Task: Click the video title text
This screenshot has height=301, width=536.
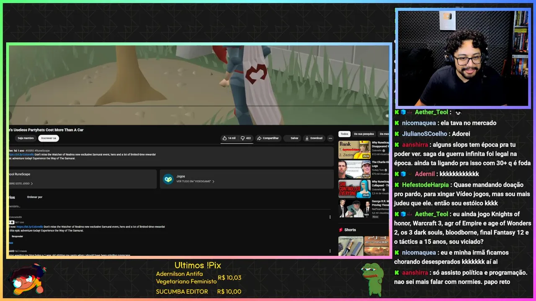Action: [46, 130]
